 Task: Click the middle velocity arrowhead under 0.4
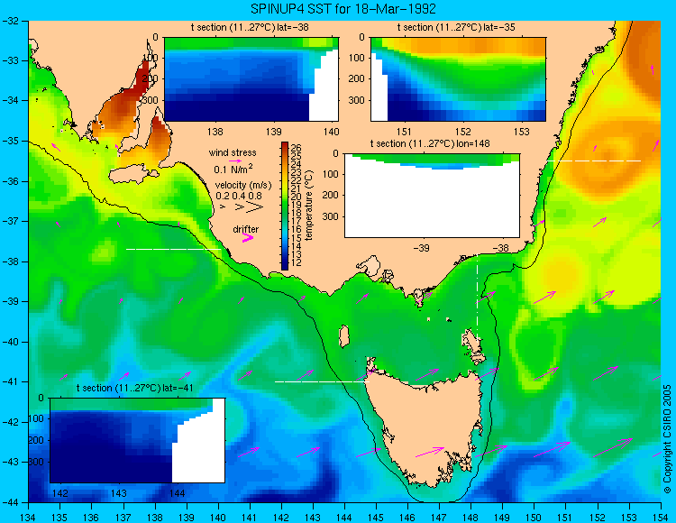click(x=239, y=207)
